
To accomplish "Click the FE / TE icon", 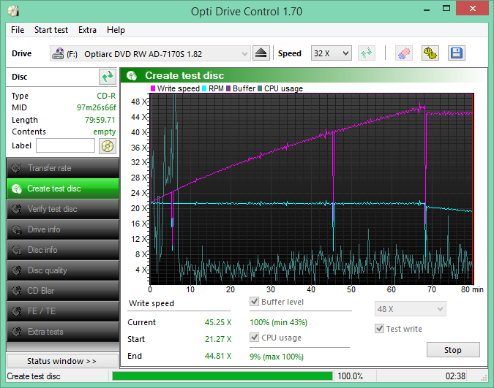I will 16,311.
